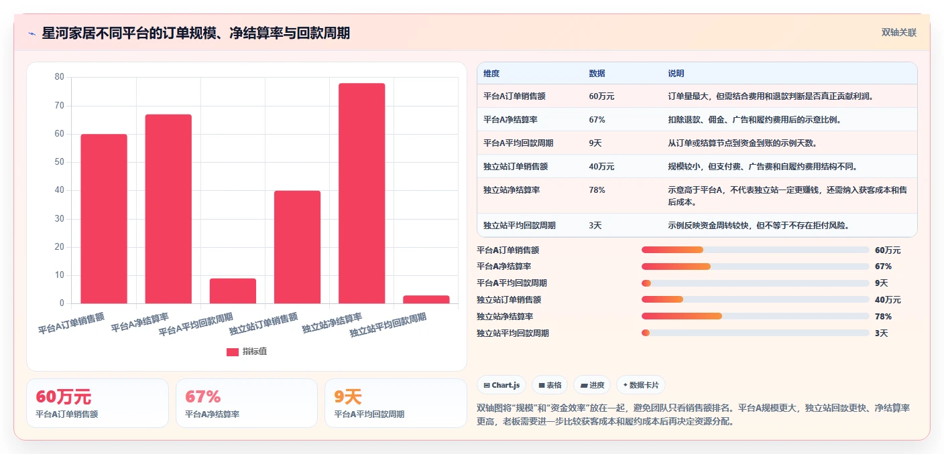This screenshot has width=944, height=454.
Task: Click the 平台A订单销售额 bar in chart
Action: click(x=104, y=219)
